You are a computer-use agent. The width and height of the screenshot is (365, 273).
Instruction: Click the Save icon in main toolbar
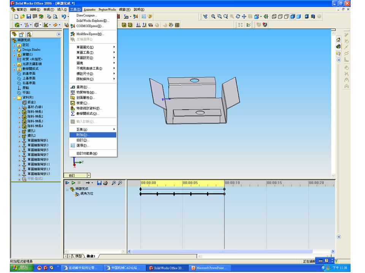29,16
